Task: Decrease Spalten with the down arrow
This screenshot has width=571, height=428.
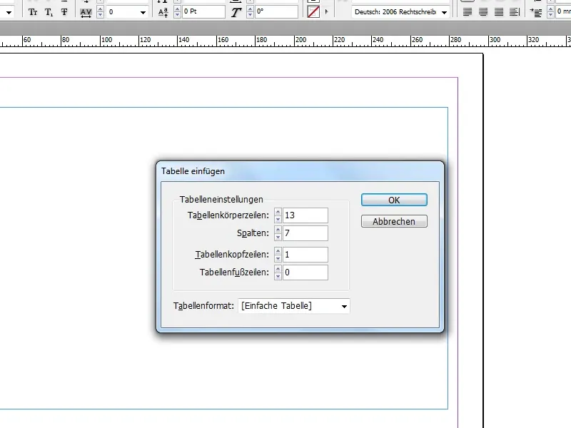Action: pyautogui.click(x=278, y=237)
